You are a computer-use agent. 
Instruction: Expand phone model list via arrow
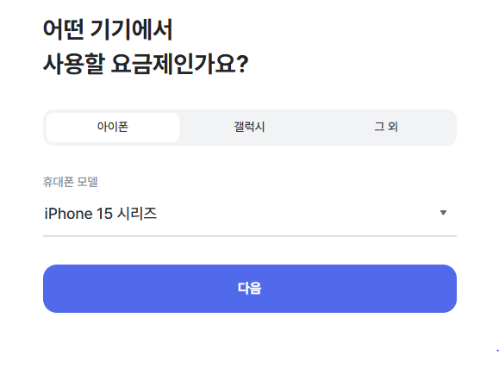443,213
